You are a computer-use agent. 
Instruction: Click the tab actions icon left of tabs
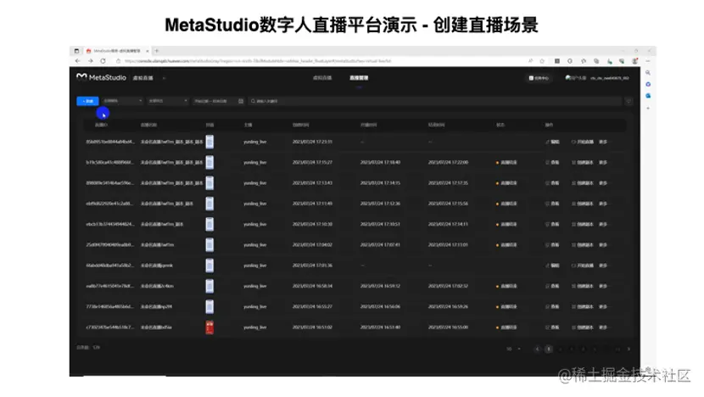(x=76, y=51)
